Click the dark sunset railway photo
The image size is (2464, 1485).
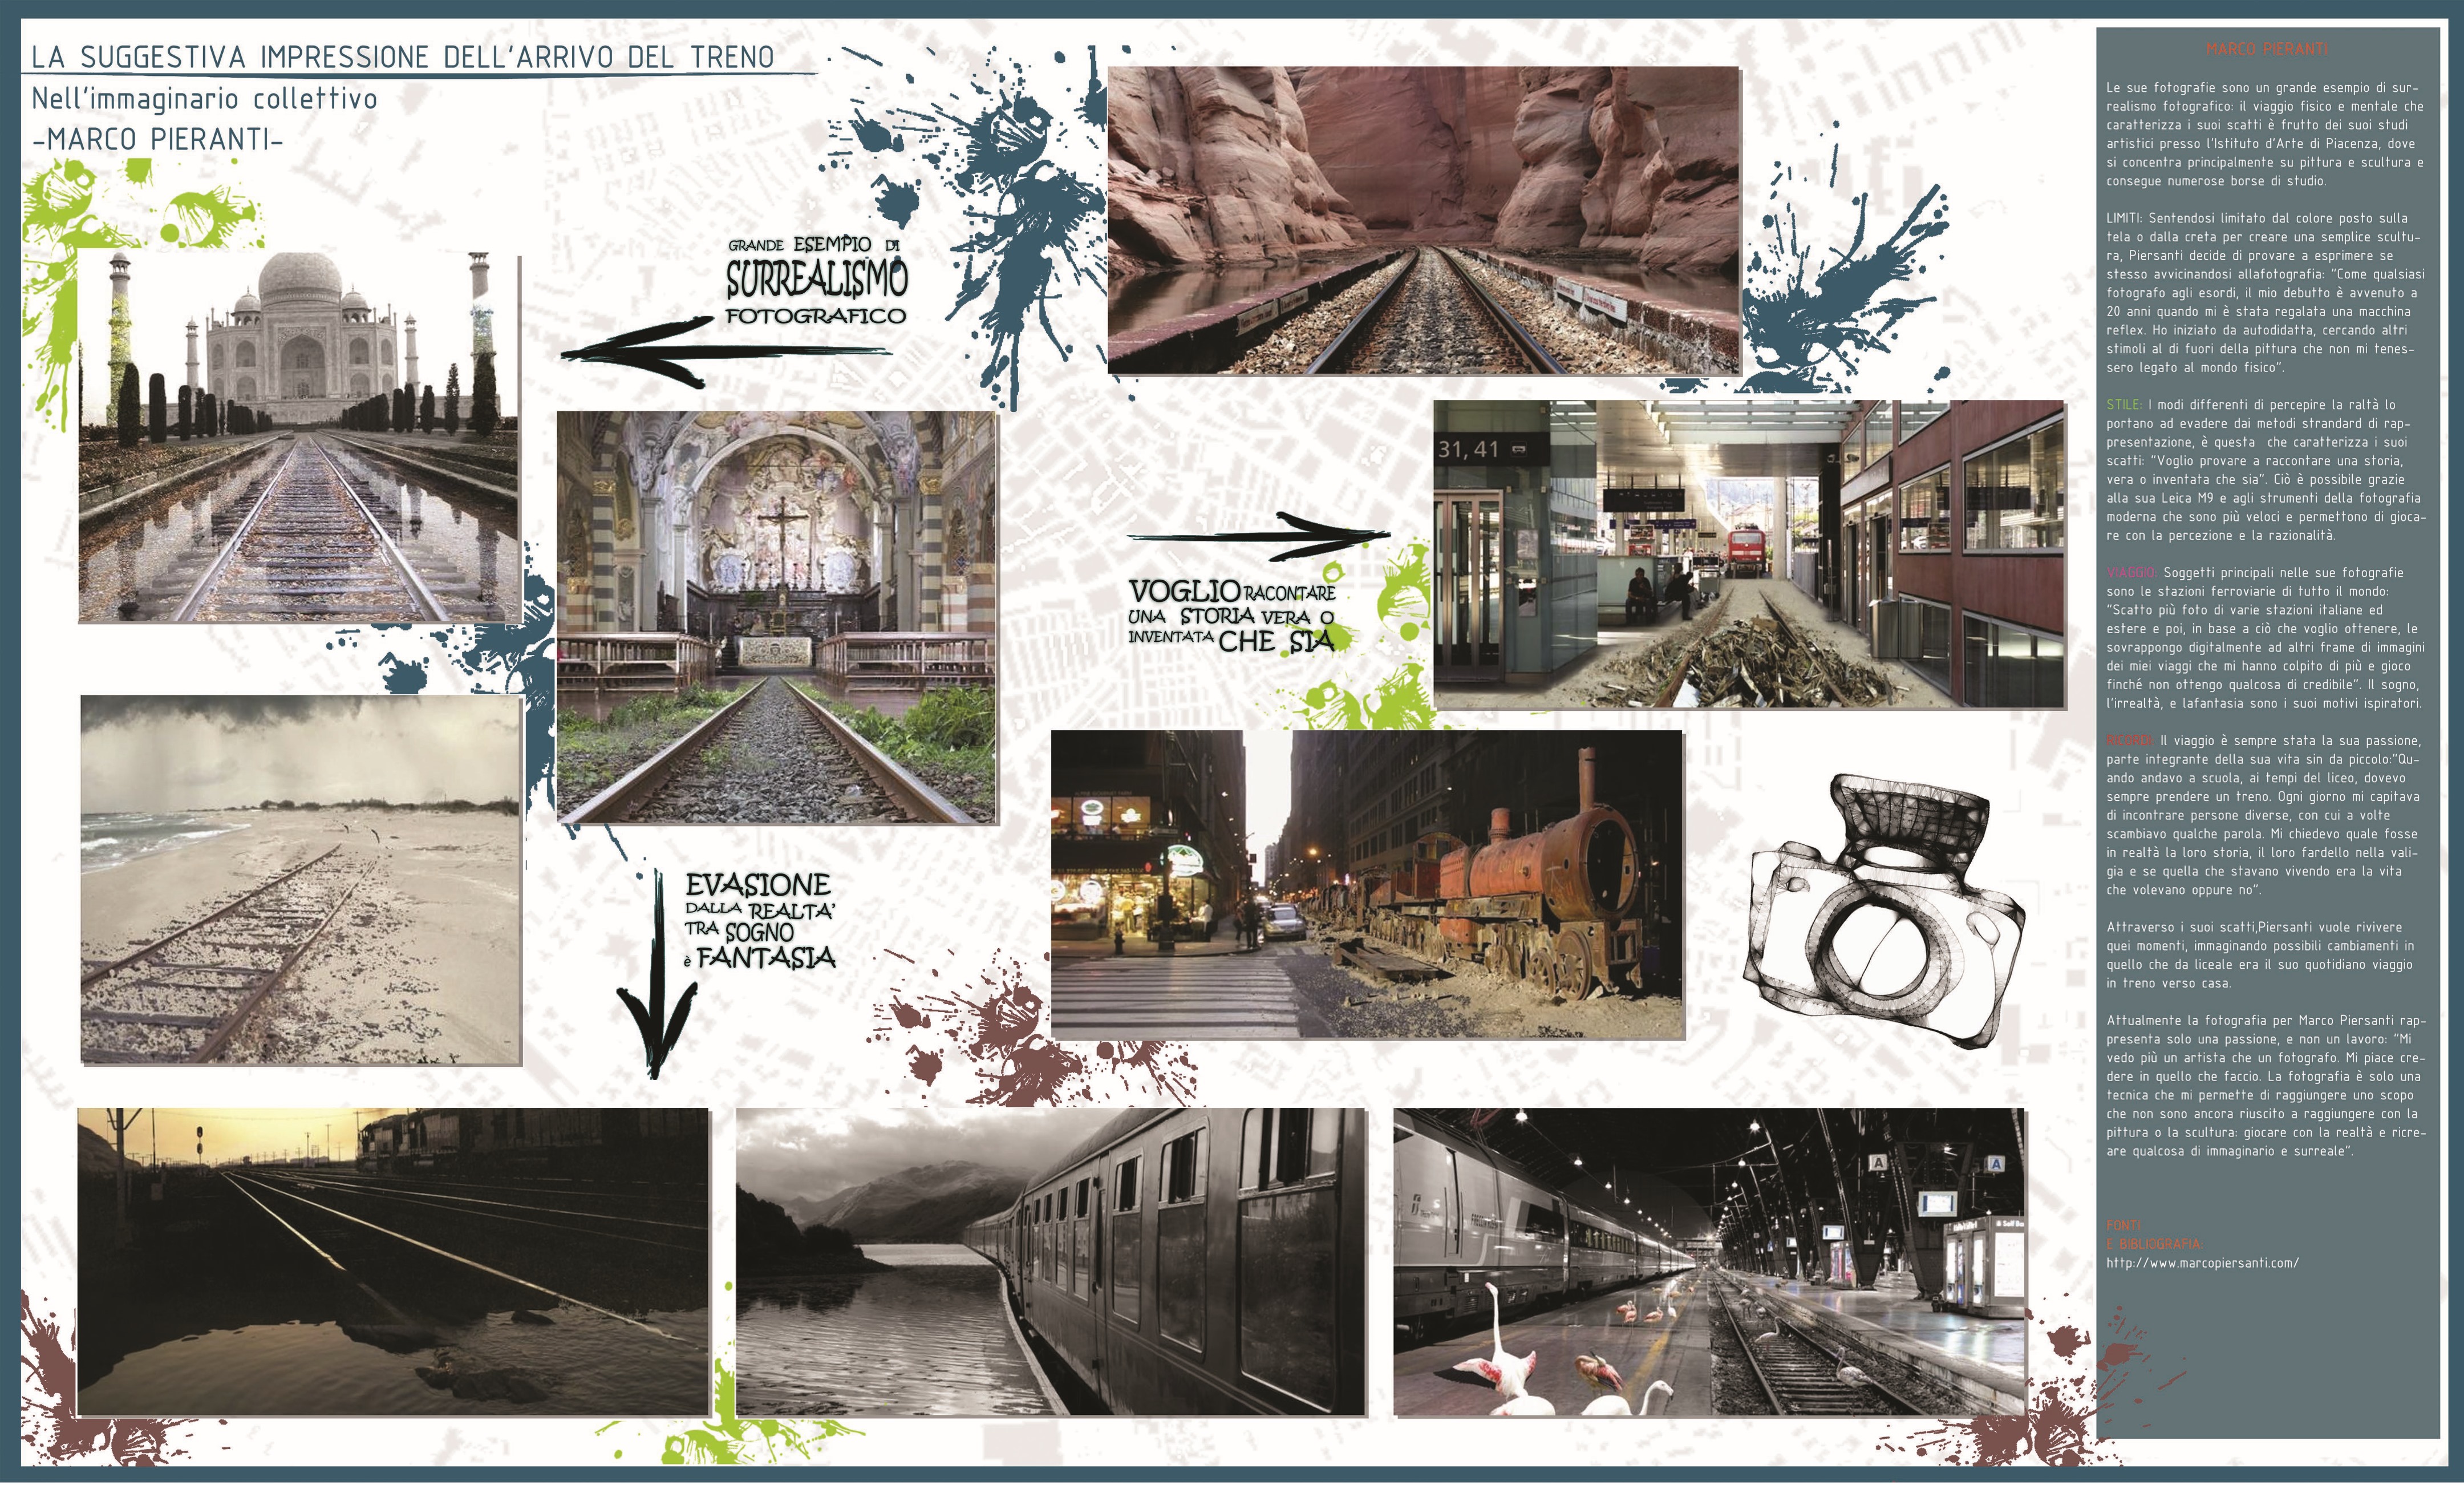point(393,1262)
